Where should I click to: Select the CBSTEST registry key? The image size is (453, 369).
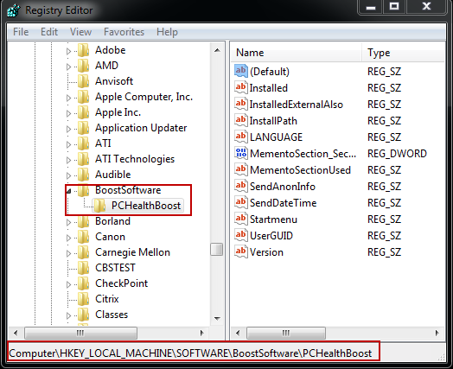click(x=115, y=268)
